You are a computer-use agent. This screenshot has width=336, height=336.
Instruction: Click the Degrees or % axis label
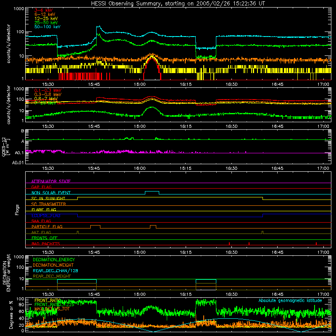11,315
